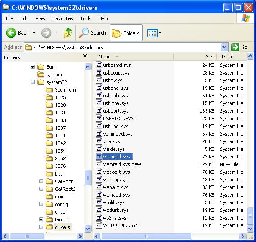256x242 pixels.
Task: Close the Folders pane
Action: click(85, 56)
